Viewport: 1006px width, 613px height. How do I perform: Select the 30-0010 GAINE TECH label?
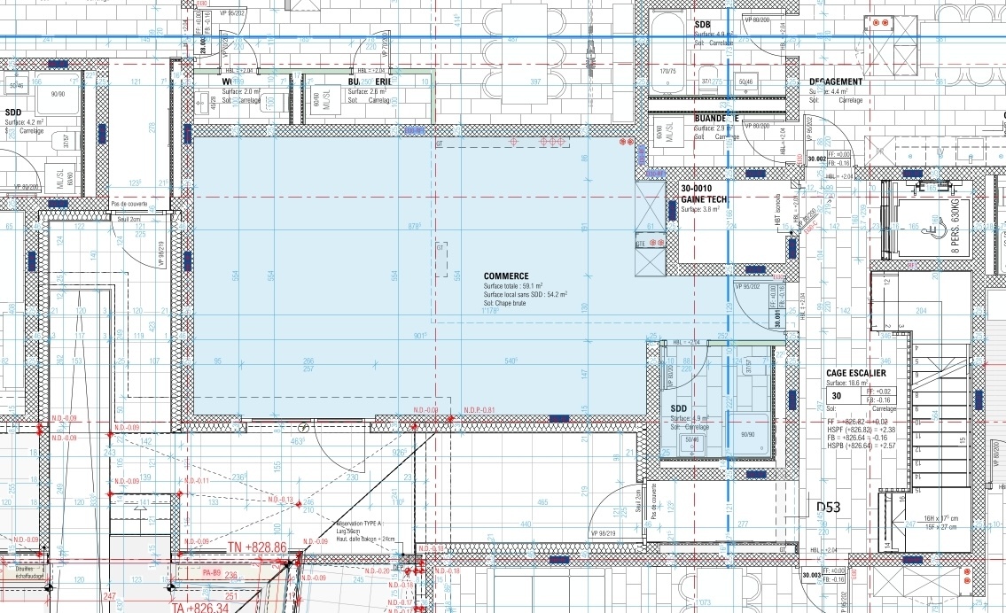coord(704,194)
